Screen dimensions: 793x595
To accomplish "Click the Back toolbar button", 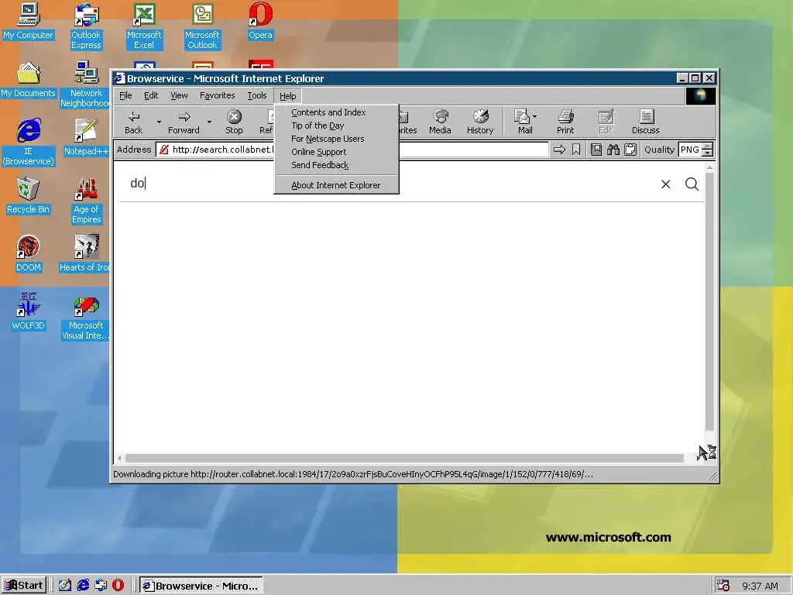I will pyautogui.click(x=133, y=122).
